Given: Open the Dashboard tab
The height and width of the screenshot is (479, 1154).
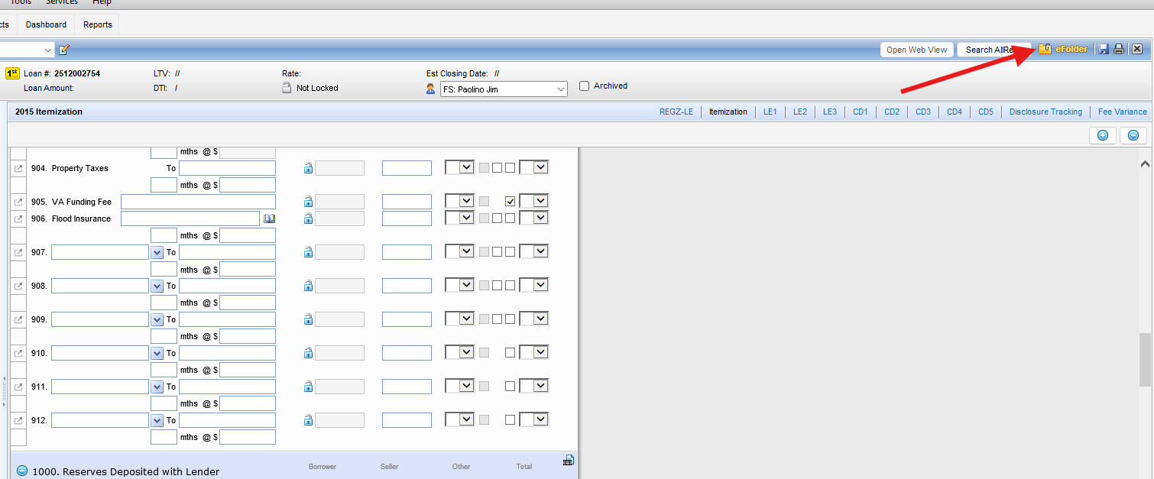Looking at the screenshot, I should pyautogui.click(x=46, y=24).
